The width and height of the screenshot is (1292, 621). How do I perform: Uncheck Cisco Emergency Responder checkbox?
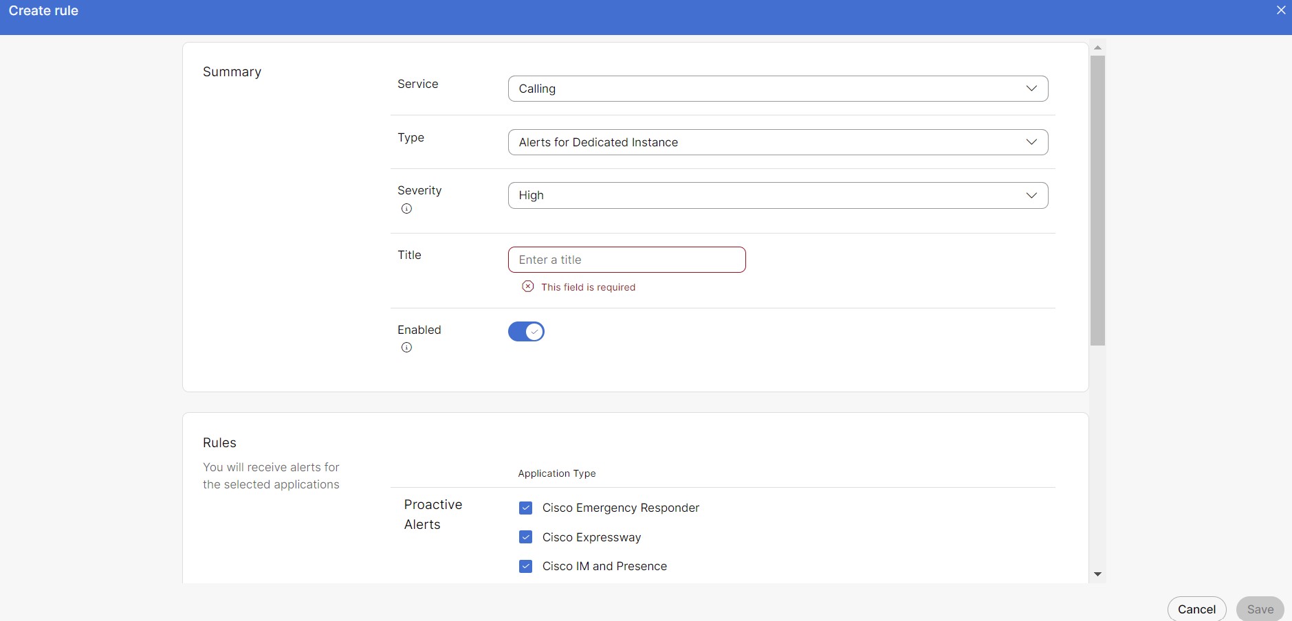click(525, 508)
